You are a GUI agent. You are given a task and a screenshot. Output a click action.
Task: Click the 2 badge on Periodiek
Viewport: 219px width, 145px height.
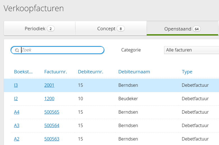tap(51, 29)
